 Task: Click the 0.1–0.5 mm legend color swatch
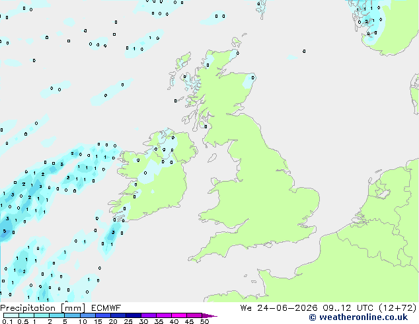[x=11, y=315]
